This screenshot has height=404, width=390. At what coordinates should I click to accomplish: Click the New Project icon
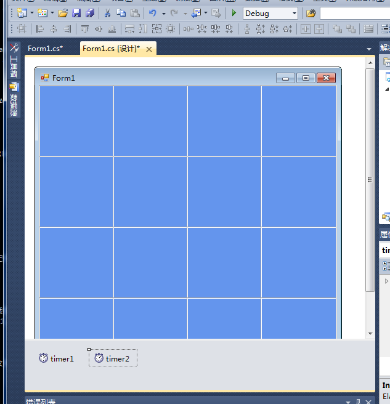tap(22, 13)
